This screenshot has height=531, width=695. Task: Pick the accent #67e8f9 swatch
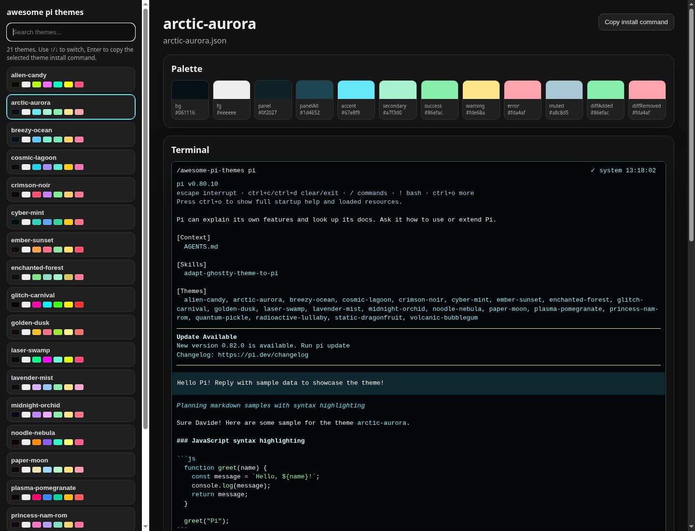pyautogui.click(x=356, y=99)
